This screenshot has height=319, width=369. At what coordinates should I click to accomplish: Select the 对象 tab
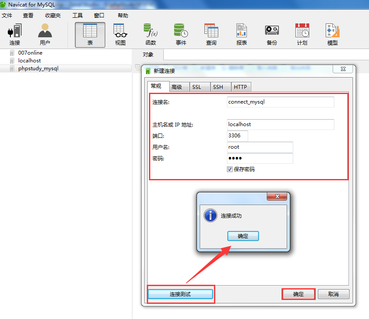coord(148,55)
